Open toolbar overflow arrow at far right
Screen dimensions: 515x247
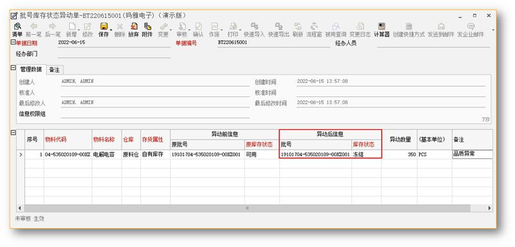(492, 30)
